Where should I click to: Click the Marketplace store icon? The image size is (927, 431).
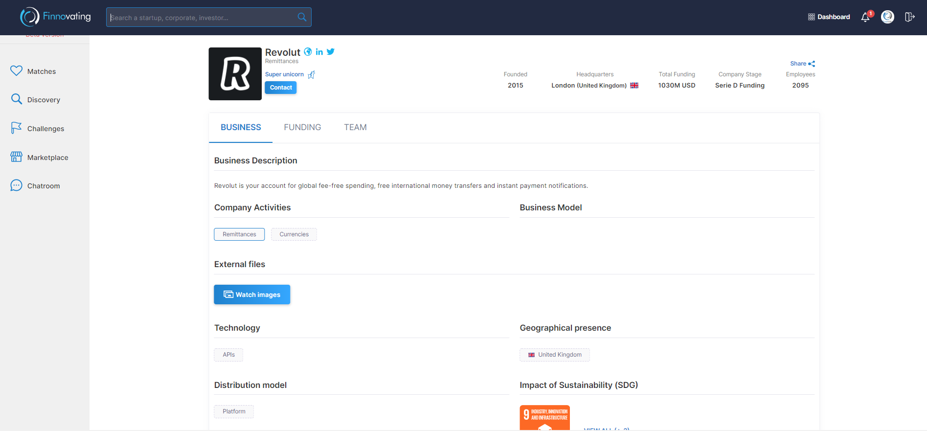pyautogui.click(x=16, y=157)
